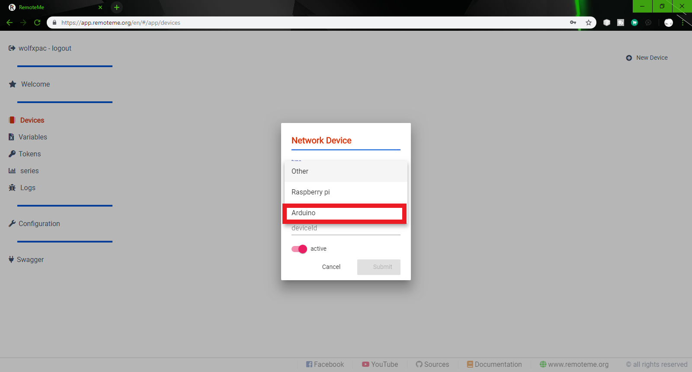This screenshot has width=692, height=372.
Task: Open series menu item
Action: click(29, 171)
